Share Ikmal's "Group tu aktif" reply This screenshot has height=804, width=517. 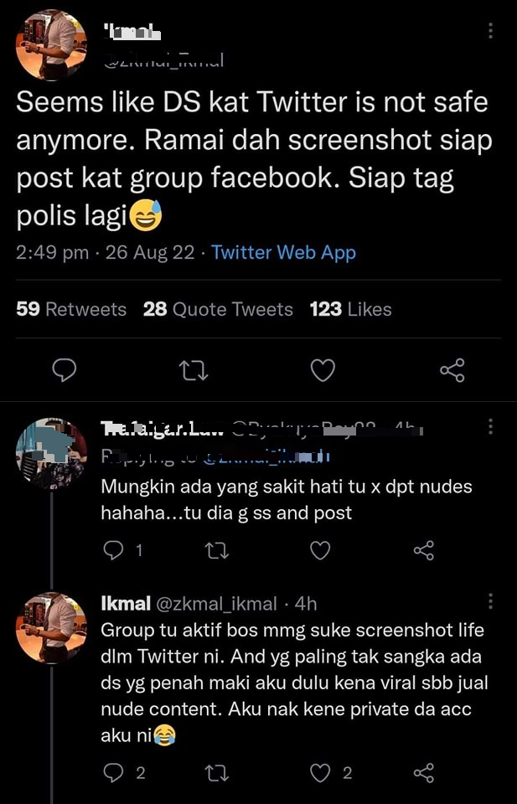click(x=424, y=772)
